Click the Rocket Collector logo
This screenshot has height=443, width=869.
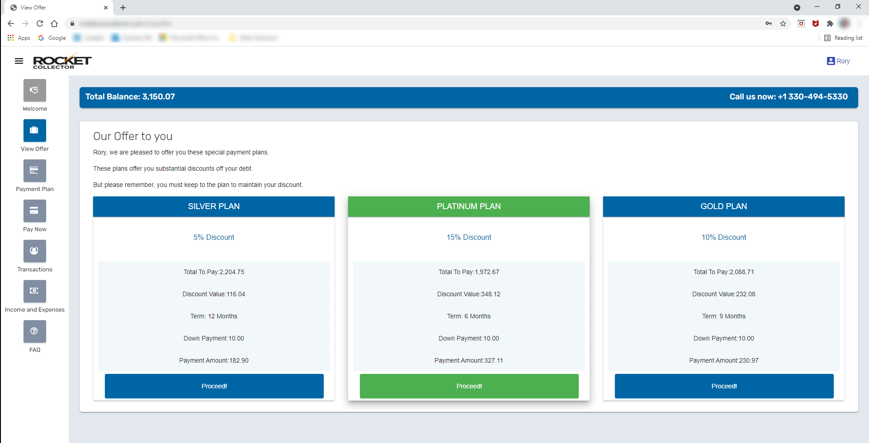pyautogui.click(x=62, y=61)
